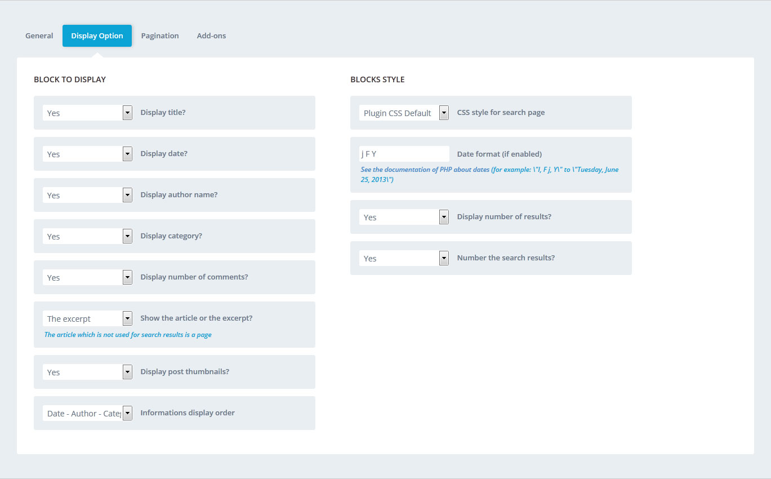Open the Display title dropdown
771x479 pixels.
point(87,113)
